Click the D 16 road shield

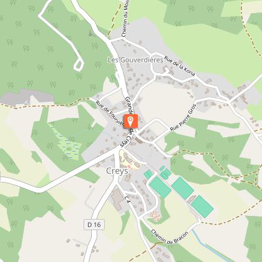pyautogui.click(x=94, y=225)
